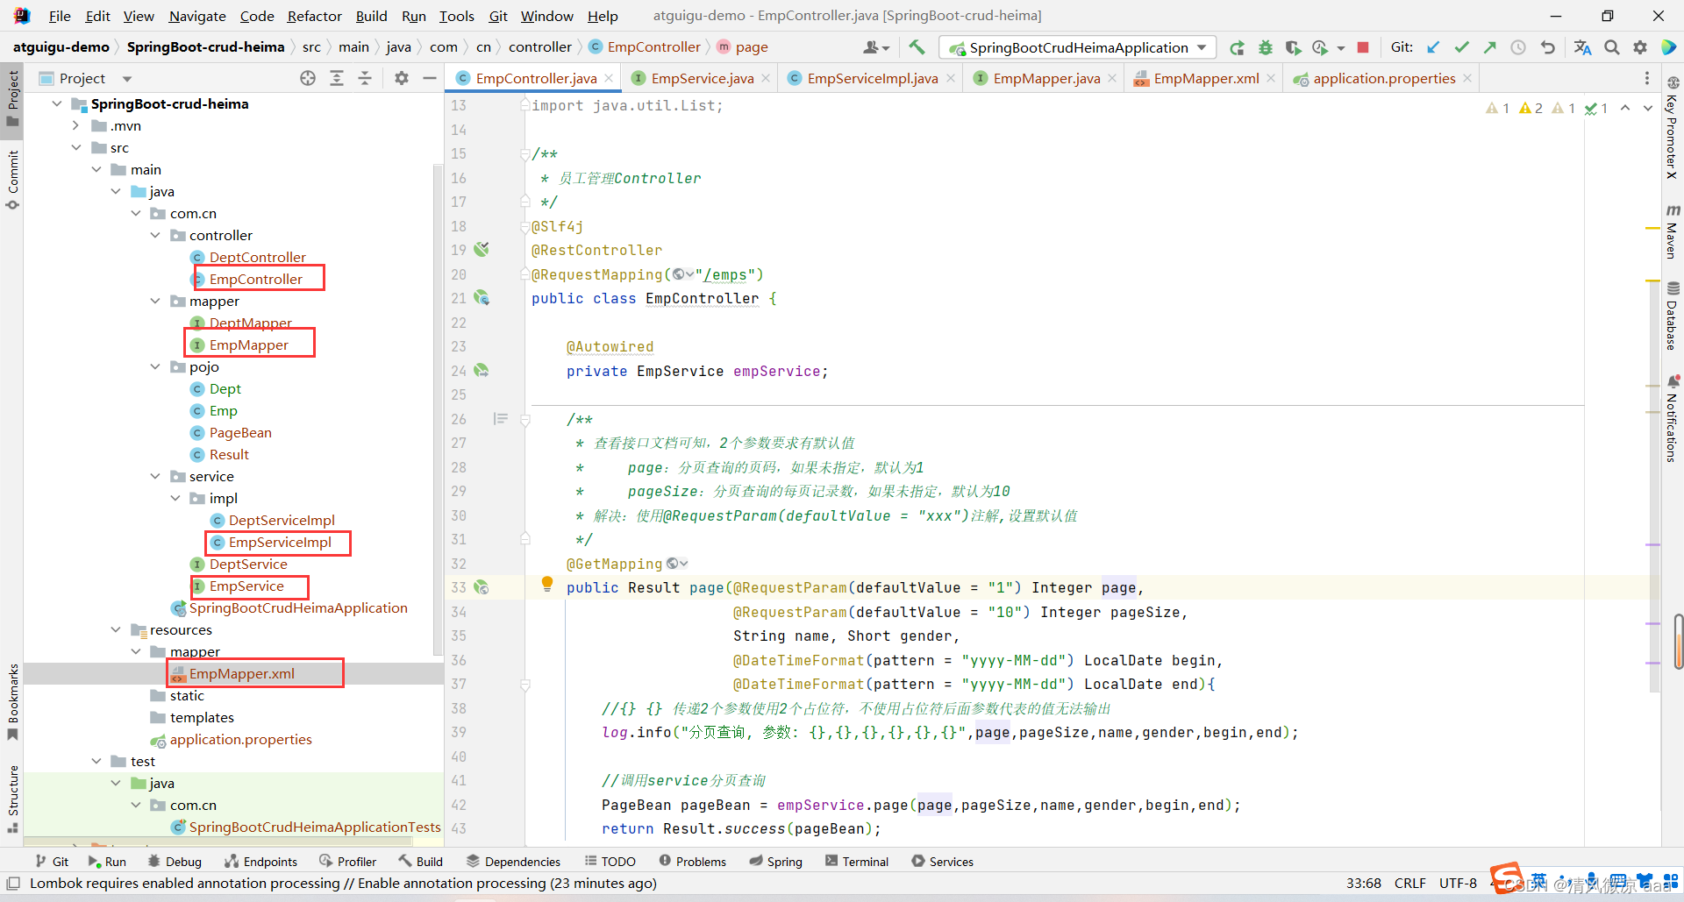Toggle the Commit tool window side button
This screenshot has height=902, width=1684.
[x=12, y=180]
